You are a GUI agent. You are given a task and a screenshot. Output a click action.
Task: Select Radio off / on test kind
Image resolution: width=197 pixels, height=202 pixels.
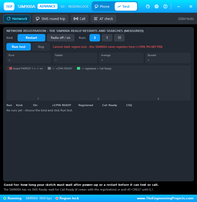coord(61,38)
